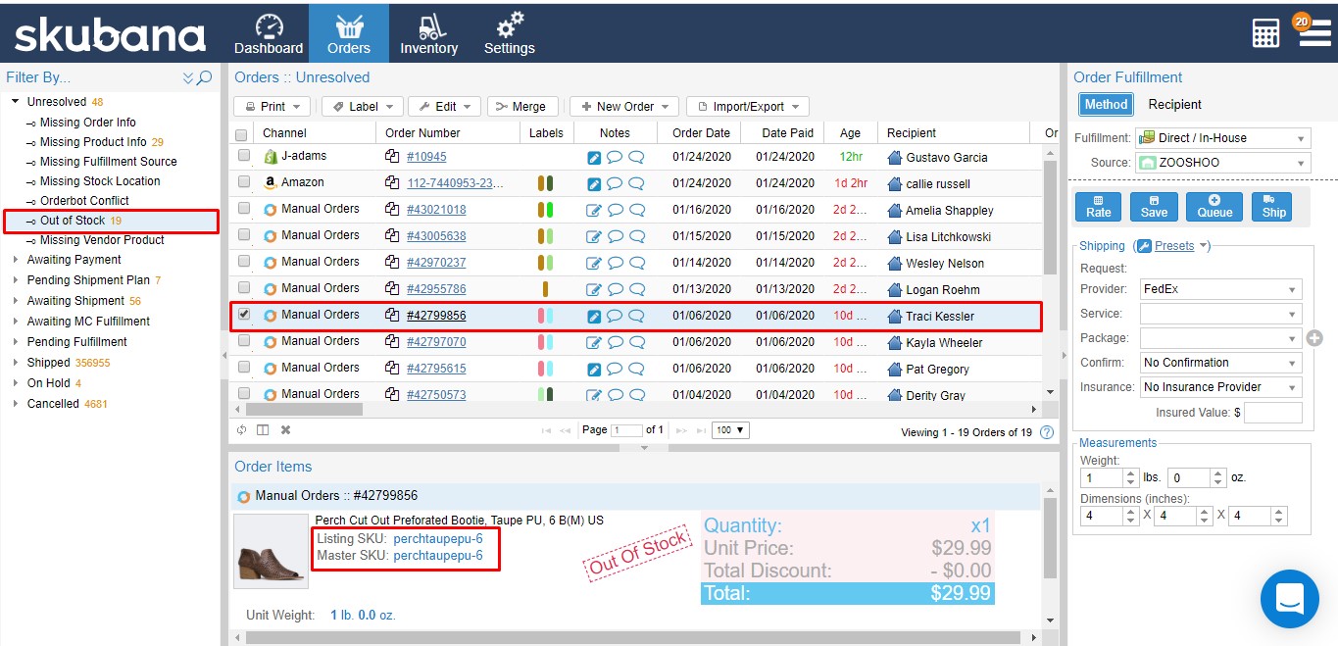
Task: Open the page size 100 dropdown
Action: coord(730,430)
